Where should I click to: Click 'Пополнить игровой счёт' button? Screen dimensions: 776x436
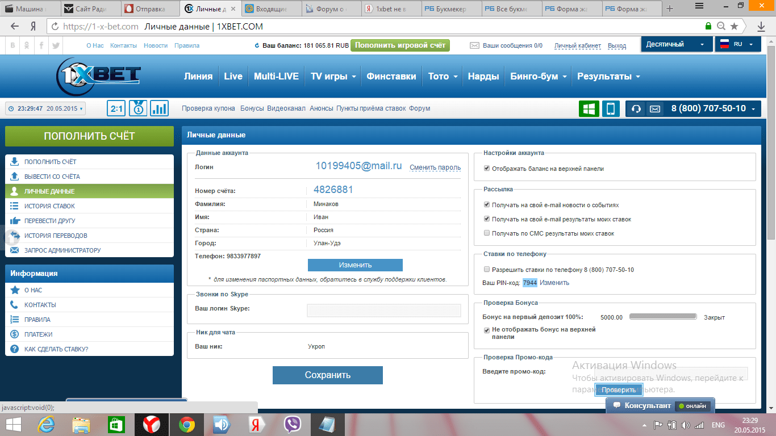click(400, 45)
